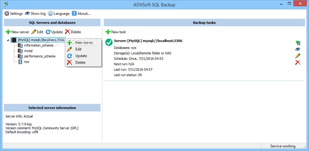Click the 'Last run status: OK' line
Screen dimensions: 309x151
pos(128,75)
